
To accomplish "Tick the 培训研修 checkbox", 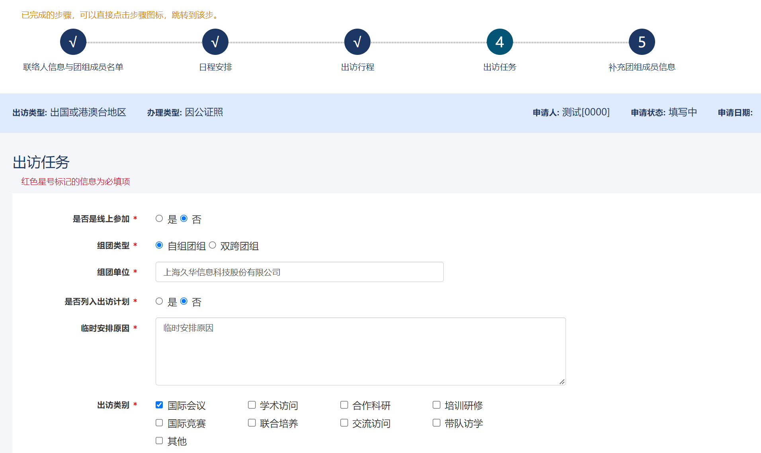I will pos(436,405).
